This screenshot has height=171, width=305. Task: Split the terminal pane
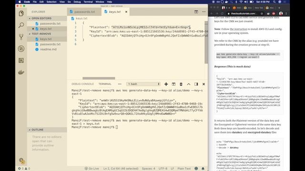click(x=173, y=84)
